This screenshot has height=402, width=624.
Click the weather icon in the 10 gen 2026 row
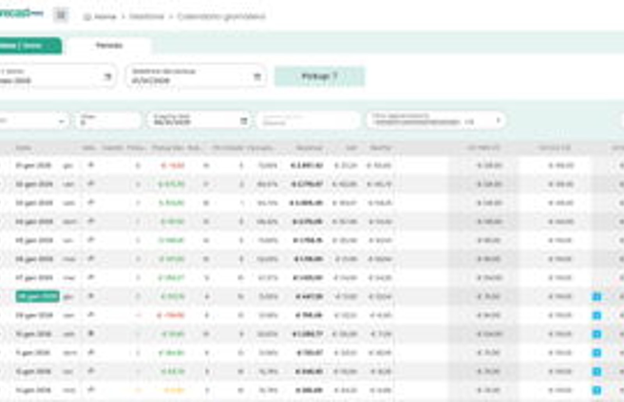[91, 333]
